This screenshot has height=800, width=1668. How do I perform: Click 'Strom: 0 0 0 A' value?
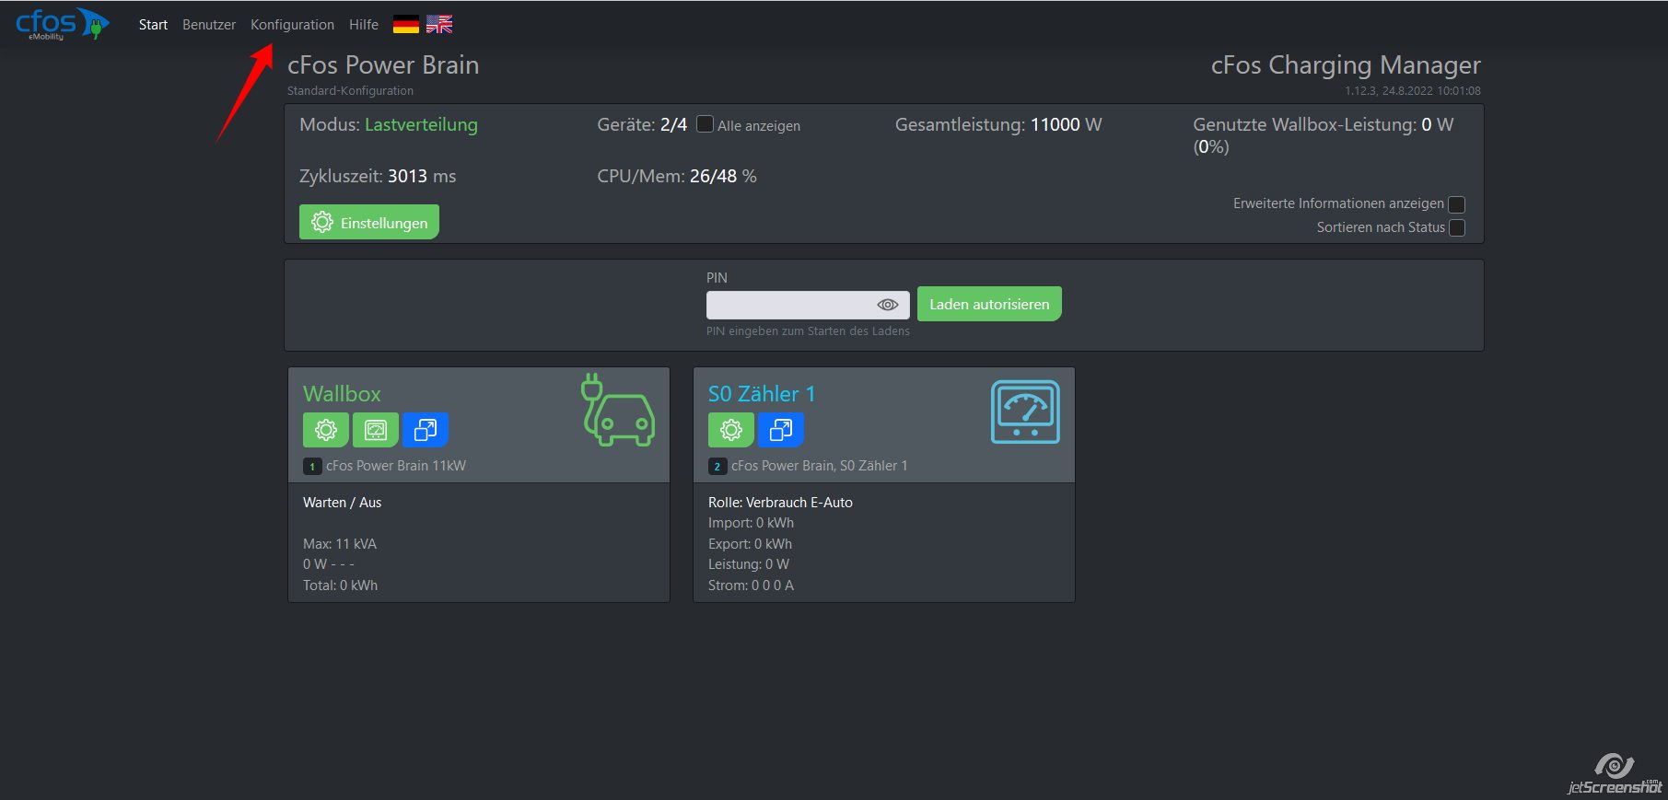(x=751, y=586)
